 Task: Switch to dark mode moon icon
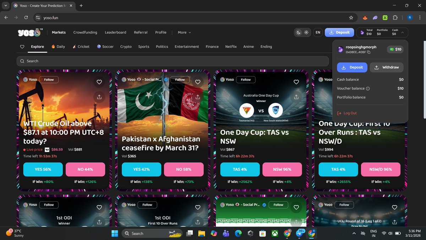[x=299, y=32]
